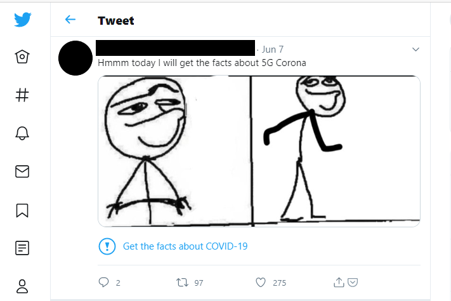The height and width of the screenshot is (301, 451).
Task: Like the tweet with heart icon
Action: point(261,283)
